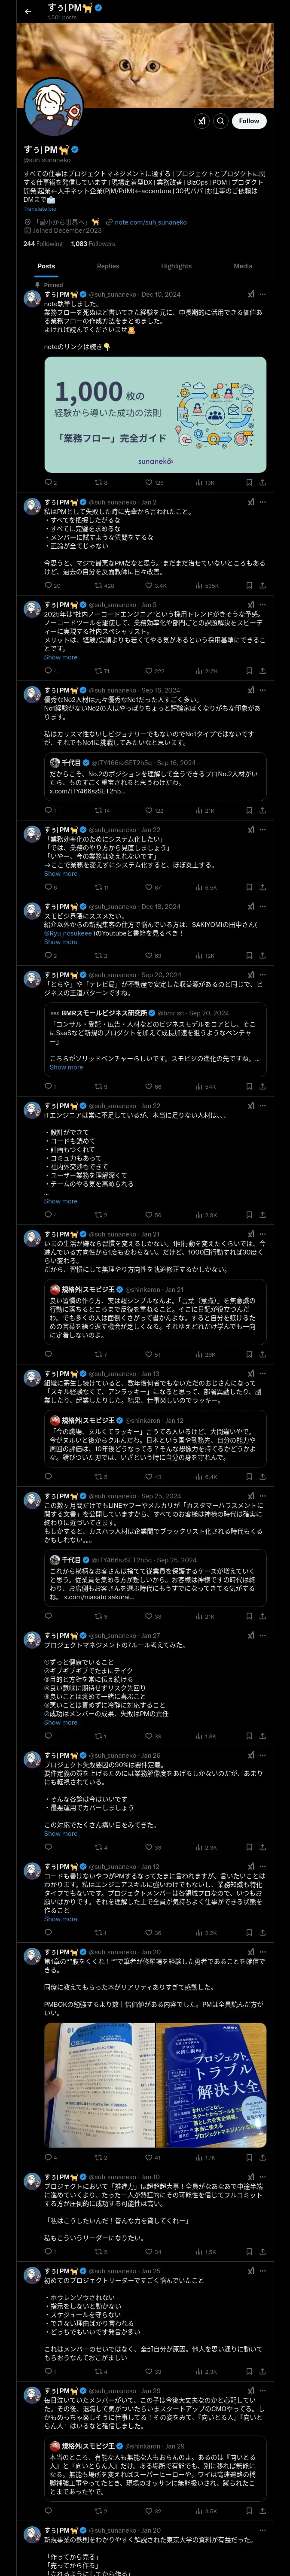Like the pinned post with 129 likes

[x=153, y=482]
